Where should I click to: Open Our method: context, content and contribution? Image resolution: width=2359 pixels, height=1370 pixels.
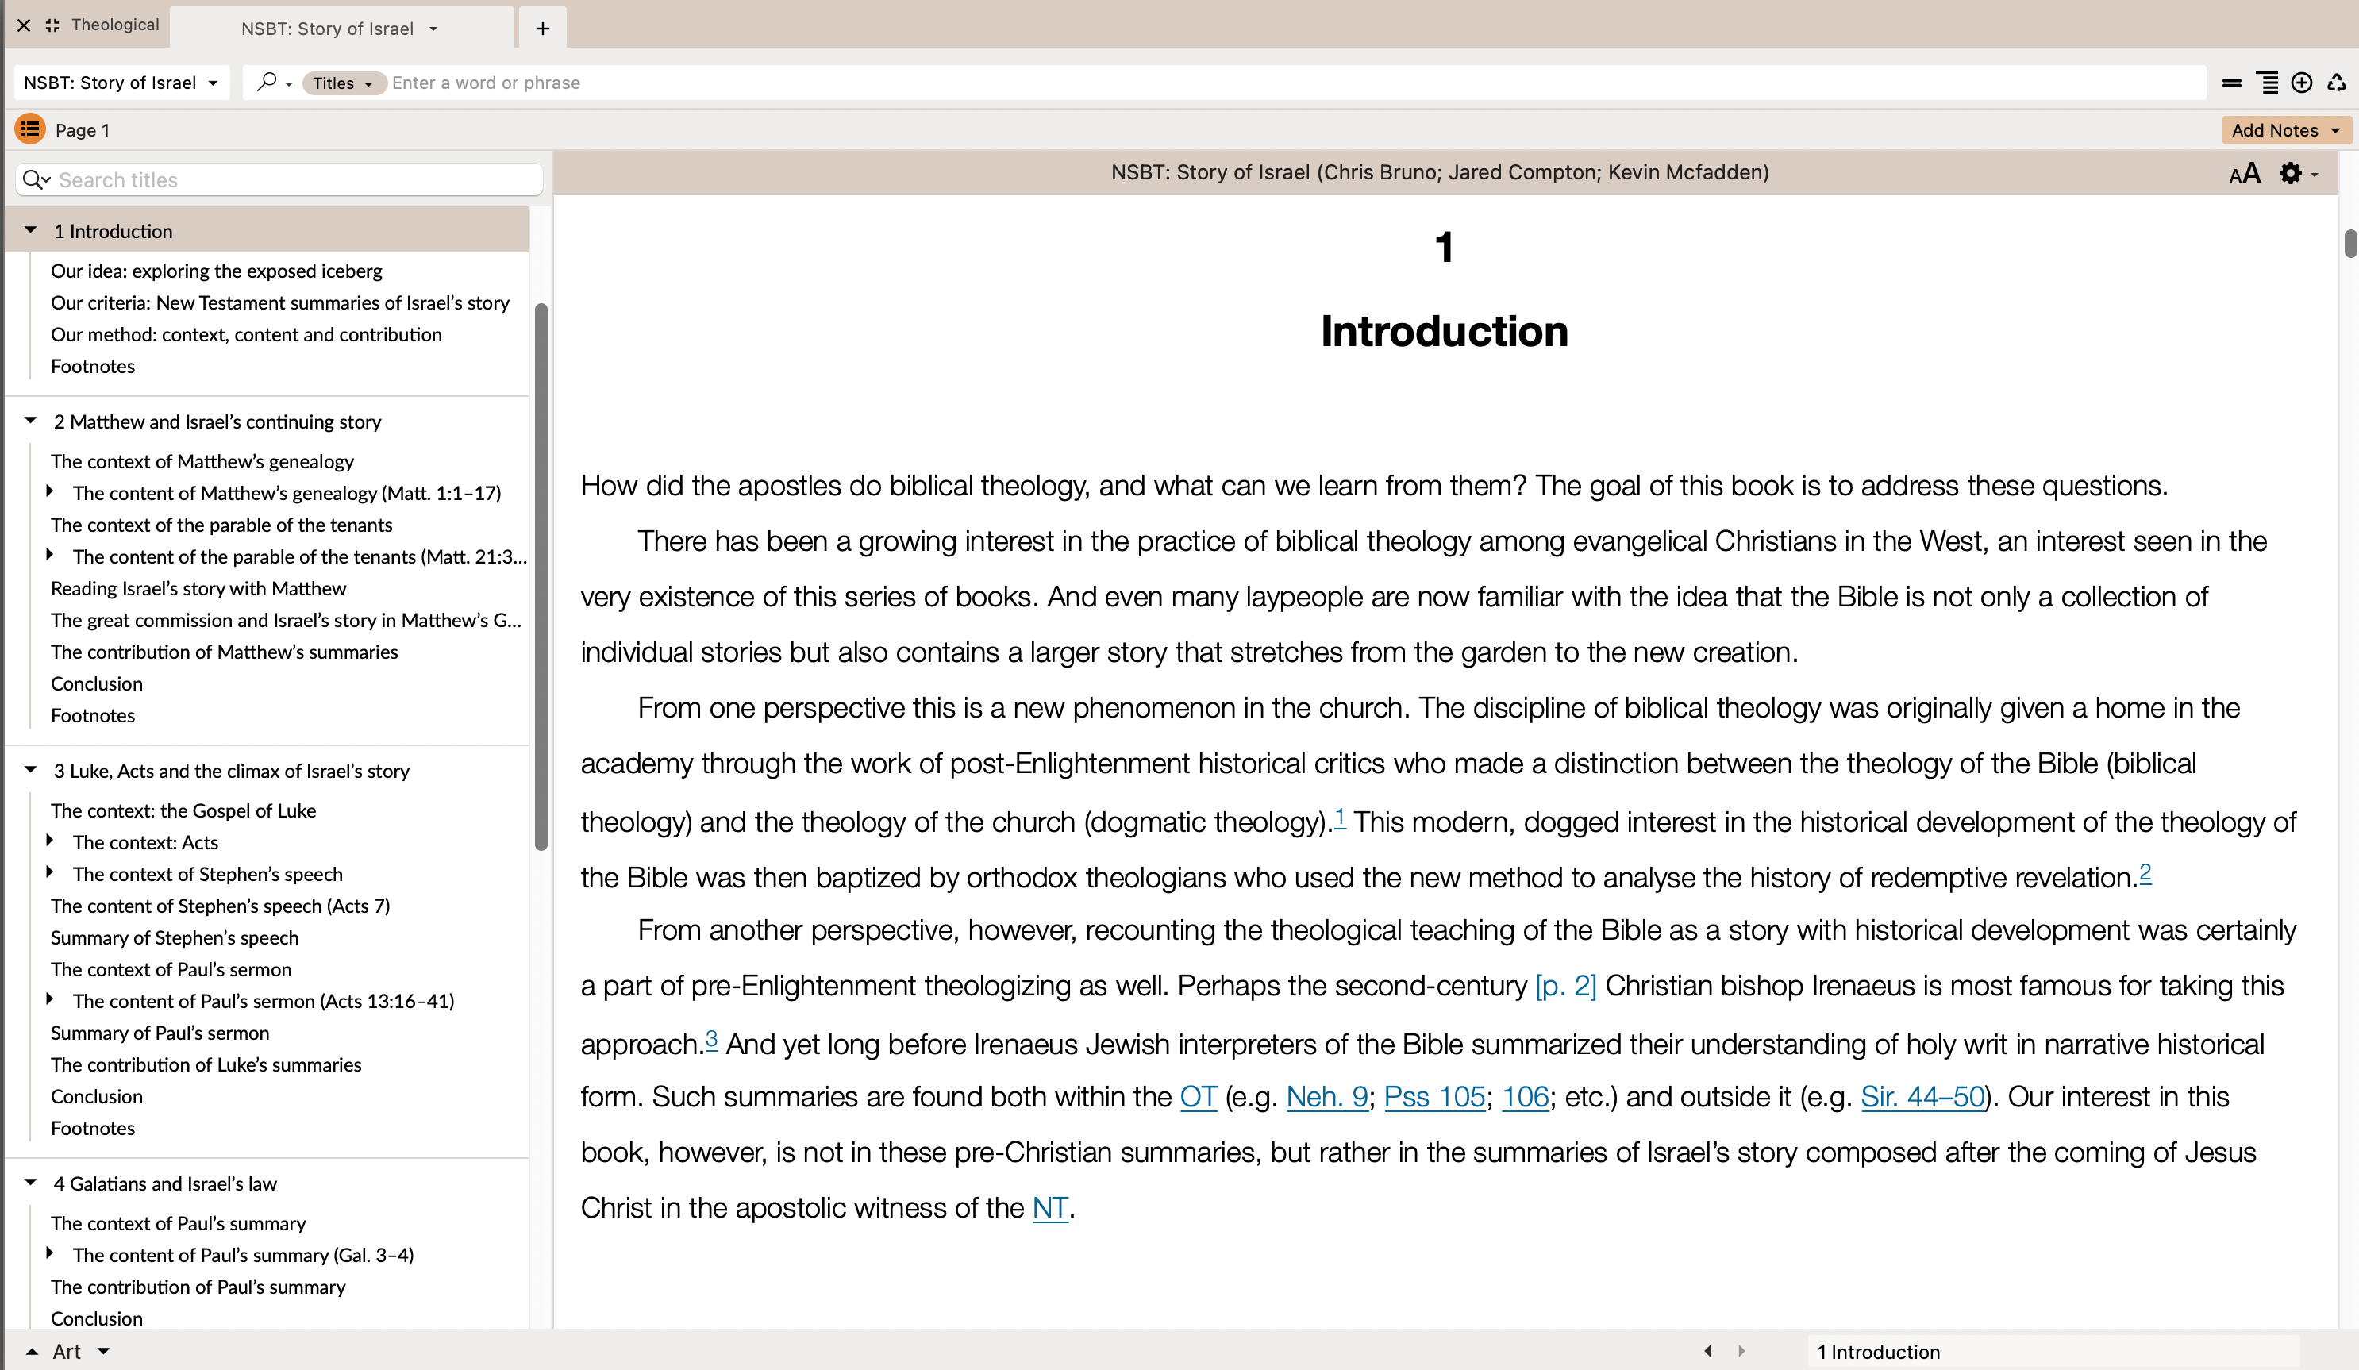(246, 334)
